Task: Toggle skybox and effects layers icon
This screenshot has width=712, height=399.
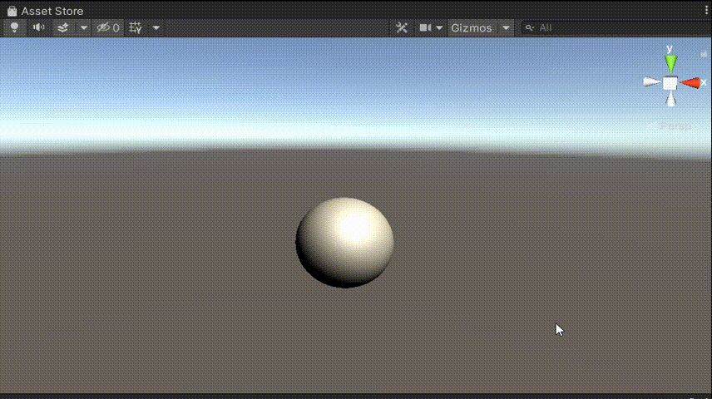Action: (63, 27)
